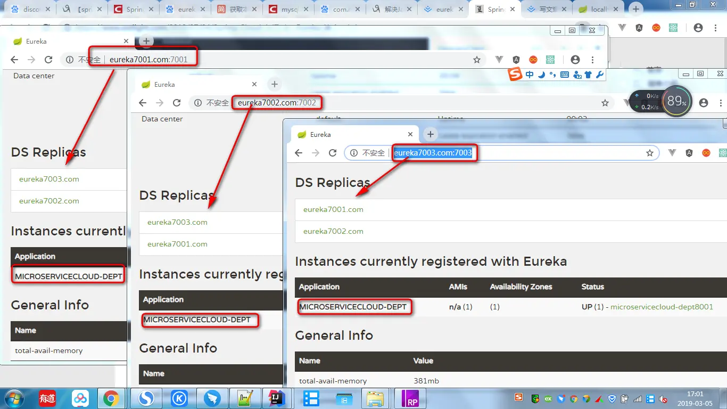Switch to the mysq tab
Screen dimensions: 727x409
tap(288, 9)
